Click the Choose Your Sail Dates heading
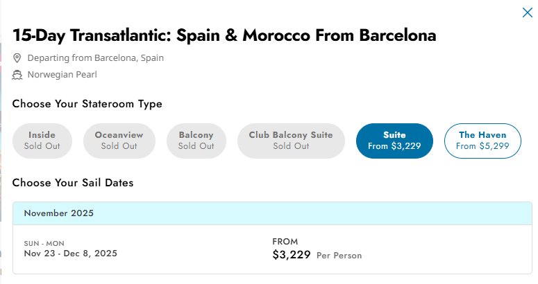538x284 pixels. 73,183
